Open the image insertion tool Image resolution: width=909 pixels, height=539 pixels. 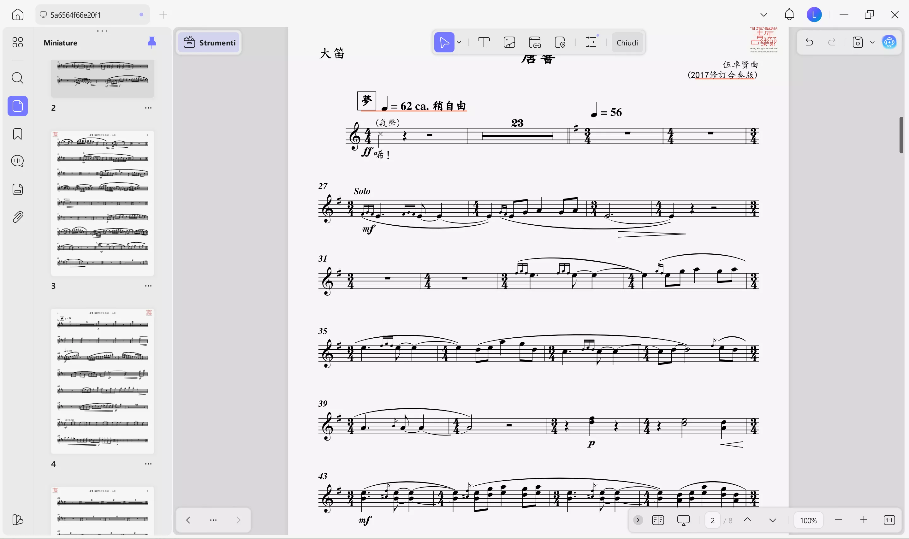[509, 42]
